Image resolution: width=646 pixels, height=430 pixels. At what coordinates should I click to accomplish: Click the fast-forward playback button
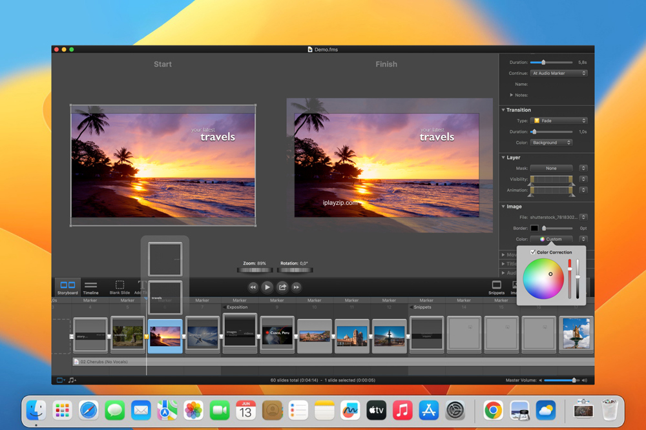297,287
